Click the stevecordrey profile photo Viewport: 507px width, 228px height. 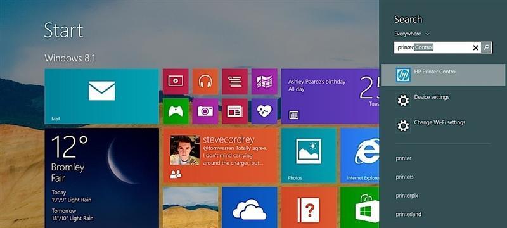point(184,150)
